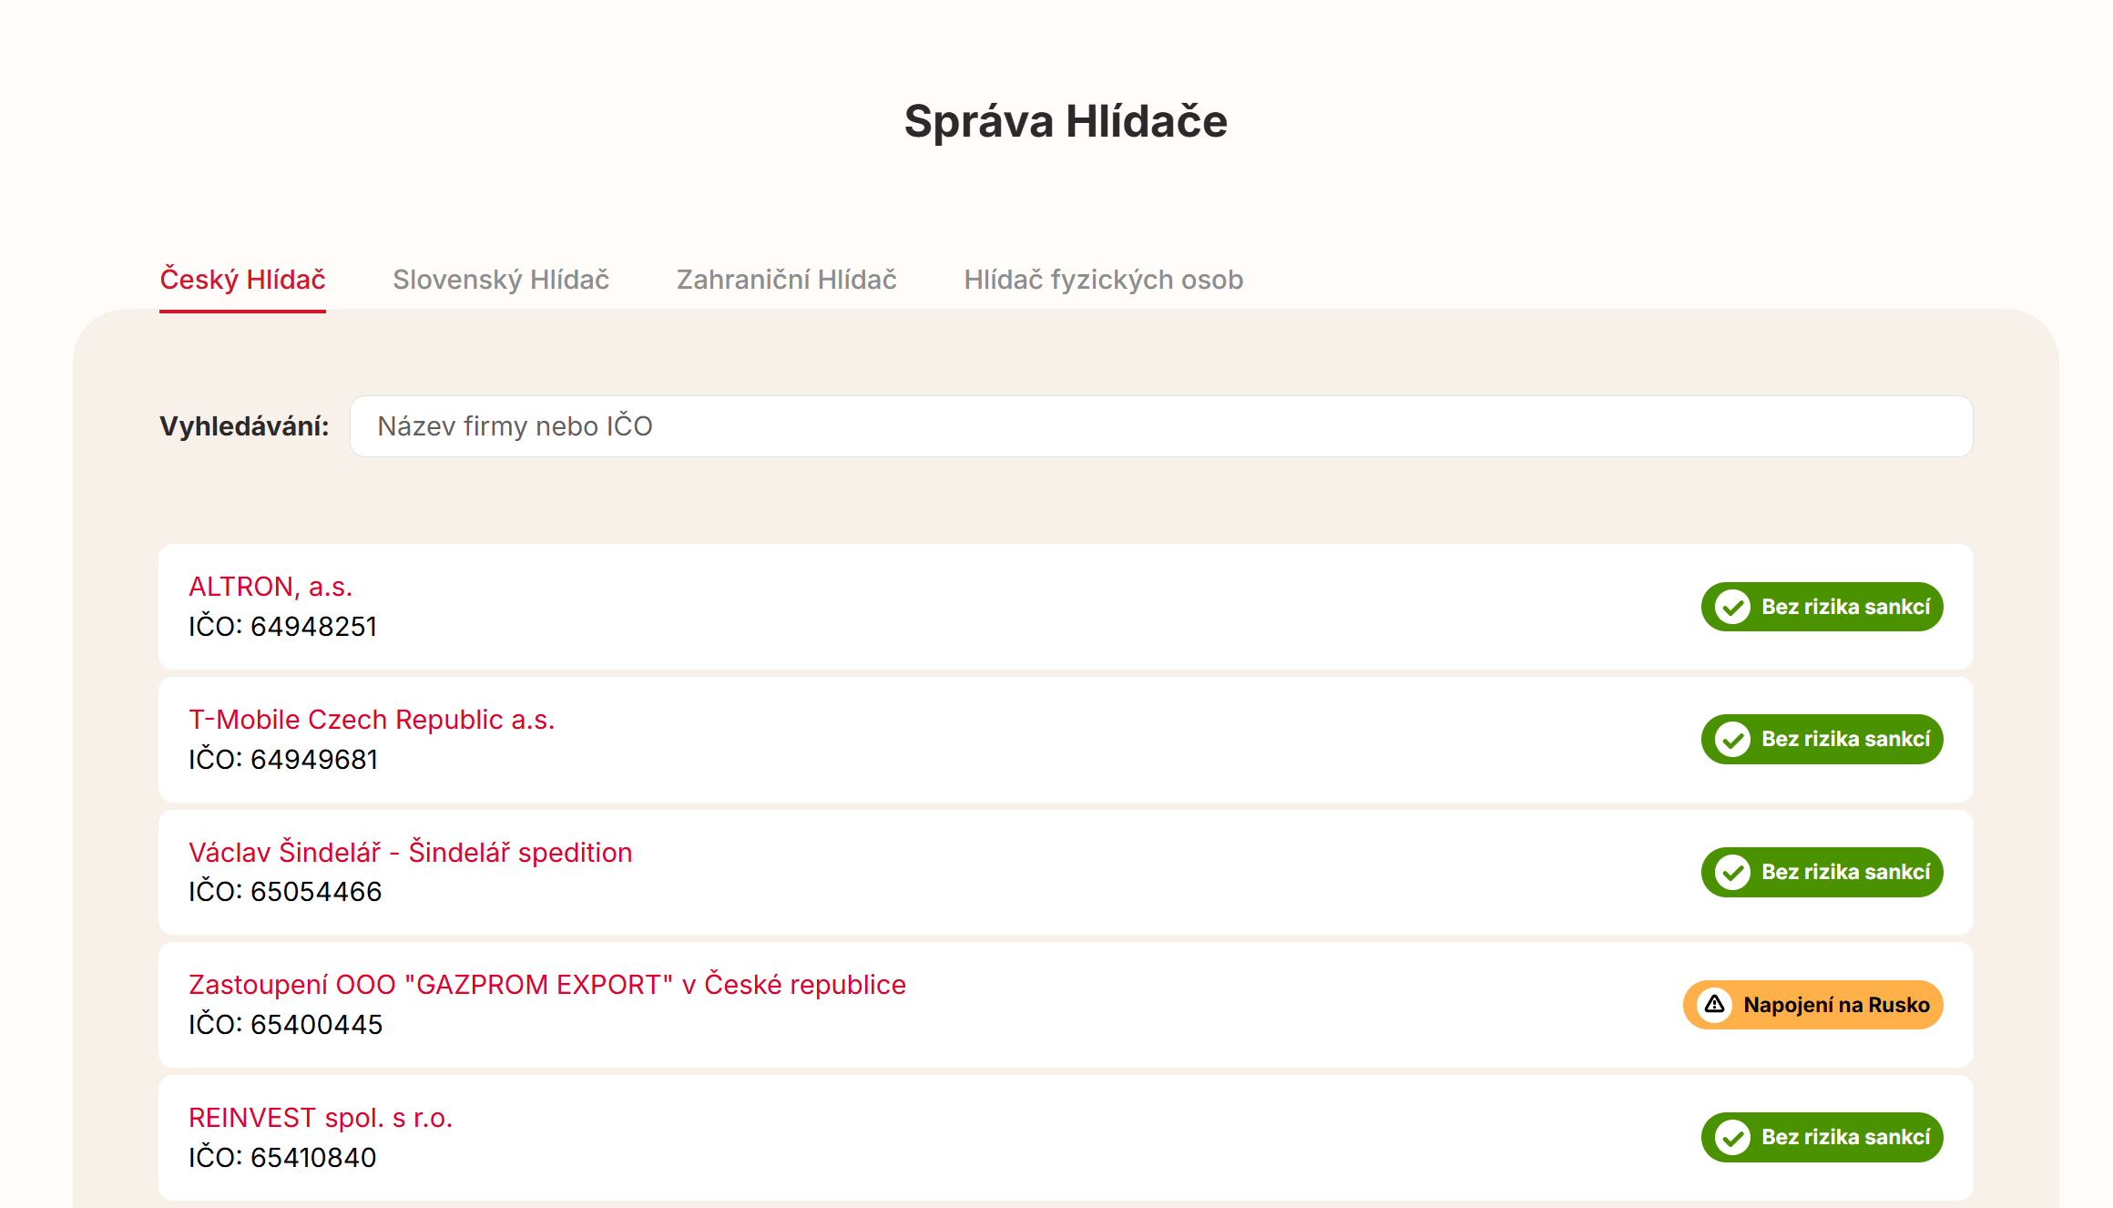The height and width of the screenshot is (1208, 2113).
Task: Click checkmark icon in Šindelář spedition badge
Action: [x=1732, y=872]
